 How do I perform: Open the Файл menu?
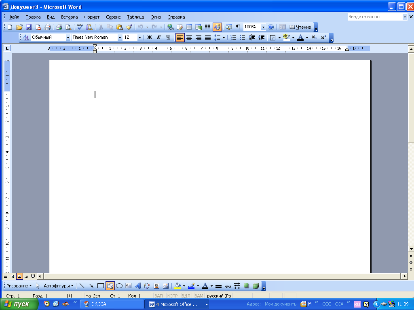pyautogui.click(x=14, y=17)
